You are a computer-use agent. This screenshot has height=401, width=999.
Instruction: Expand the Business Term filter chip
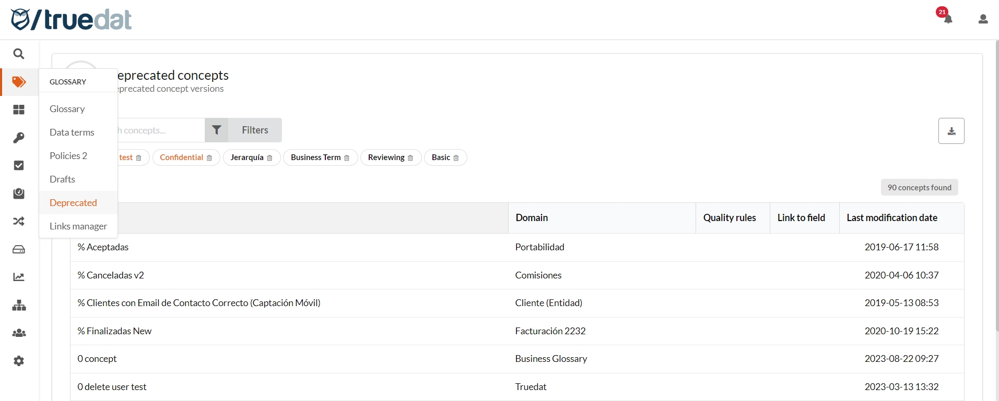pyautogui.click(x=315, y=157)
